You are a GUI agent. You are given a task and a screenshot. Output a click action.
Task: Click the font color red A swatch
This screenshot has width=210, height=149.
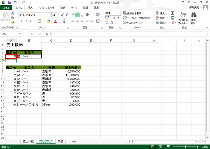click(55, 21)
